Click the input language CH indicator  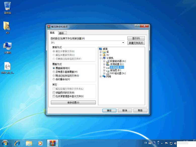146,143
